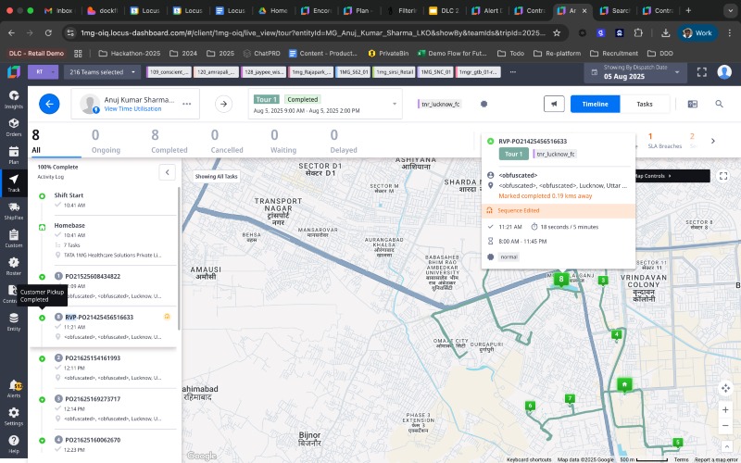This screenshot has height=463, width=741.
Task: Toggle map fullscreen view
Action: click(x=723, y=176)
